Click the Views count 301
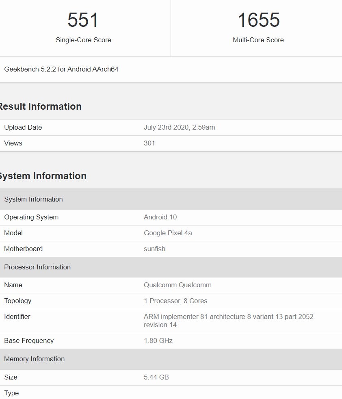The image size is (342, 399). 149,143
